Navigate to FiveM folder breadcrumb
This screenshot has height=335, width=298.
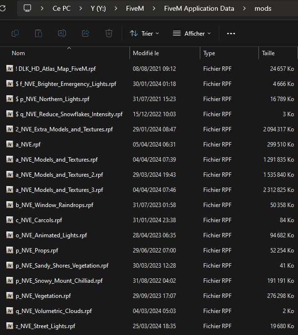[x=135, y=9]
